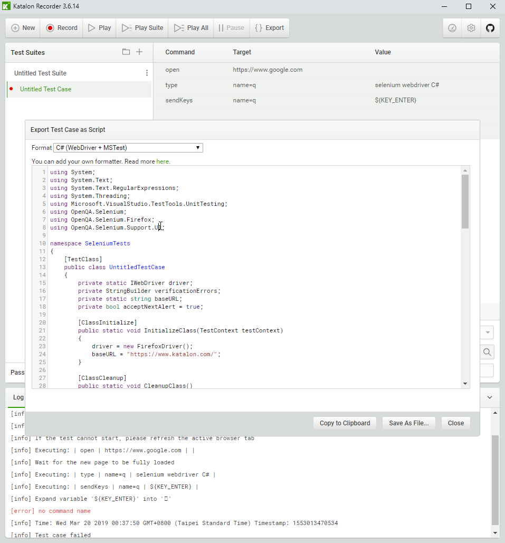
Task: Play the current test case
Action: [x=99, y=28]
